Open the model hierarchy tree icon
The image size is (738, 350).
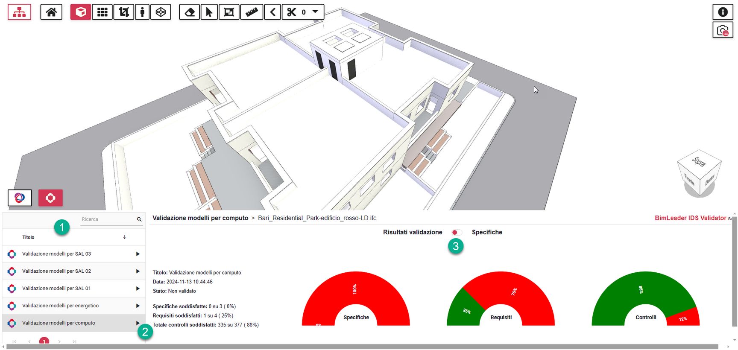tap(19, 12)
